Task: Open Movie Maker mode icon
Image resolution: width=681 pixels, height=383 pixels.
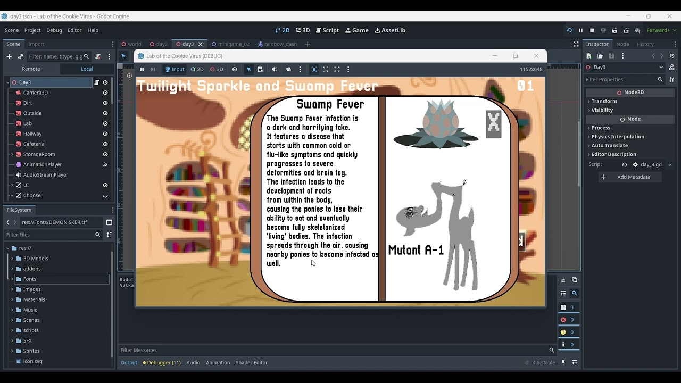Action: tap(637, 30)
